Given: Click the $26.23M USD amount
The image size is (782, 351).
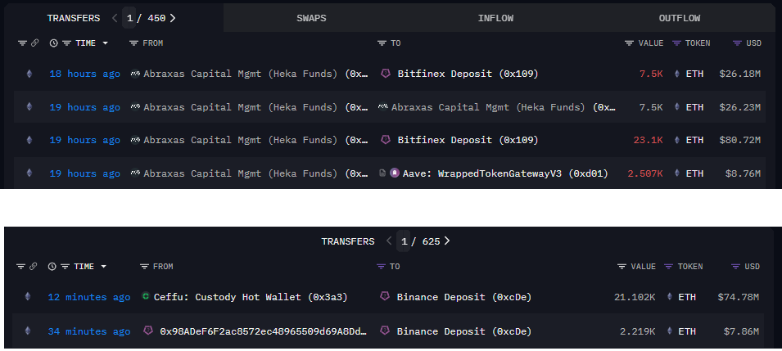Looking at the screenshot, I should (739, 107).
